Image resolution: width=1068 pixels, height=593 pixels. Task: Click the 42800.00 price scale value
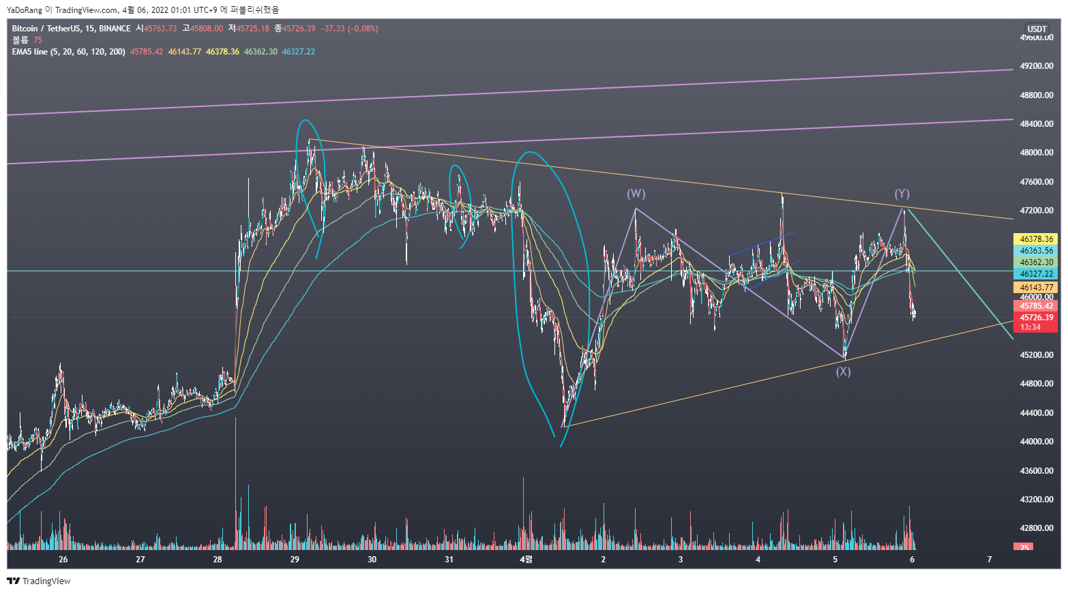pos(1037,528)
